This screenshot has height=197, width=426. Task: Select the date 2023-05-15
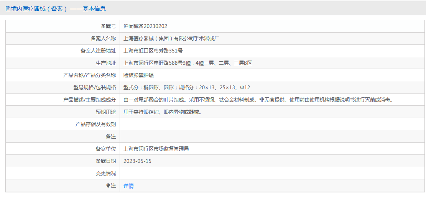pyautogui.click(x=137, y=161)
